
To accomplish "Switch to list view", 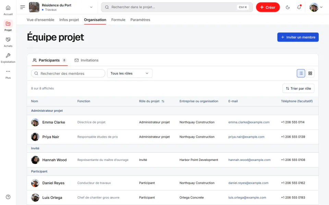I will (301, 73).
